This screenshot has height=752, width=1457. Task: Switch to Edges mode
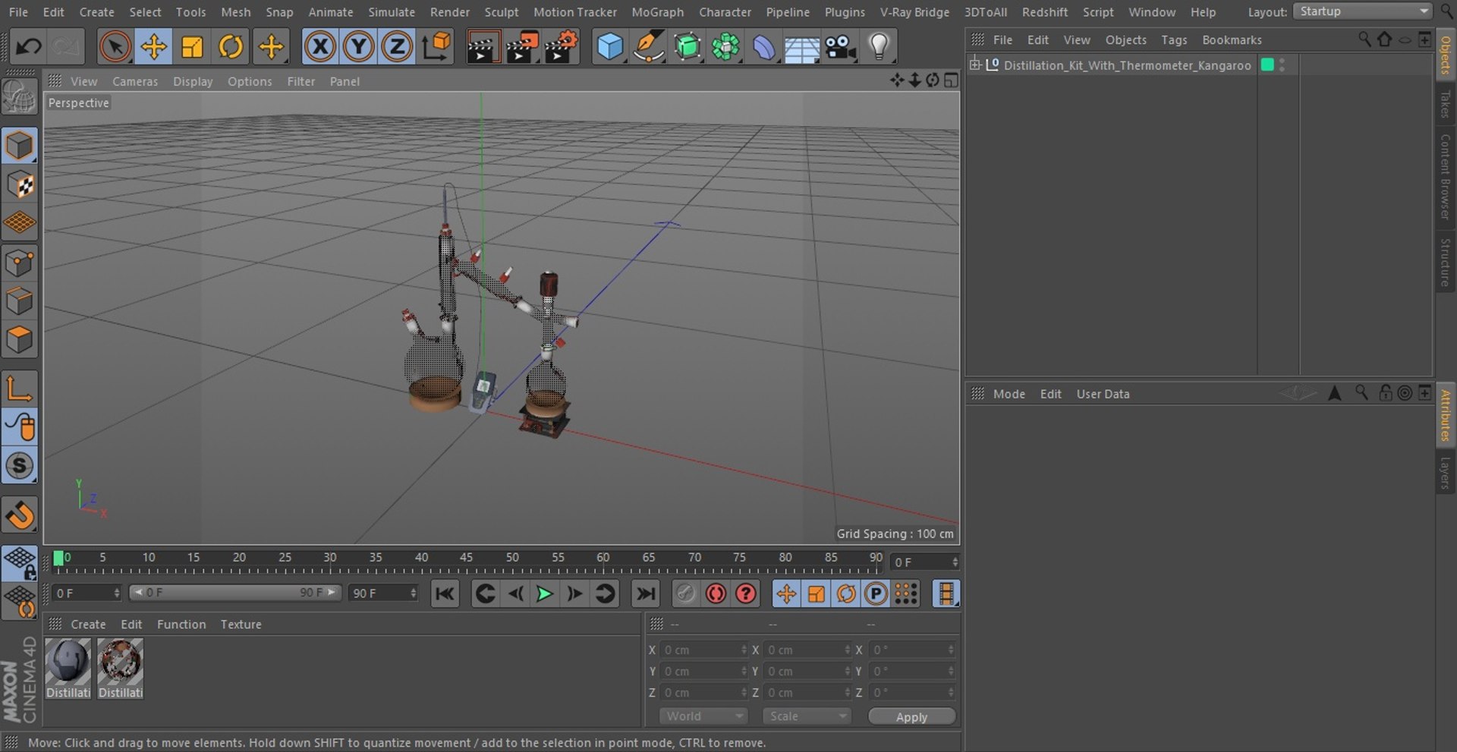(20, 301)
